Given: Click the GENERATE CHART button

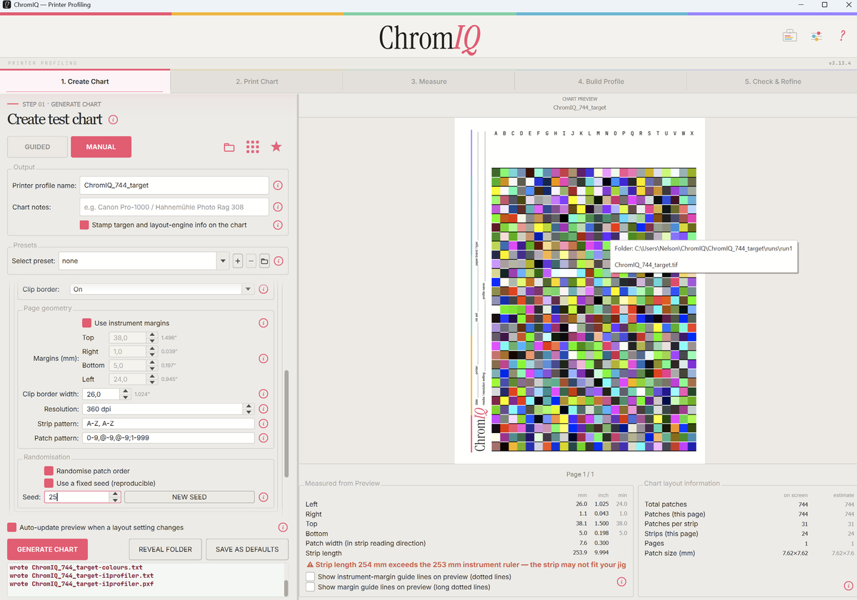Looking at the screenshot, I should (47, 549).
